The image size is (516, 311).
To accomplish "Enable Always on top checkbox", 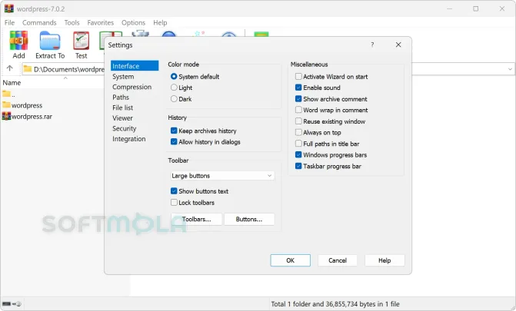I will [298, 132].
